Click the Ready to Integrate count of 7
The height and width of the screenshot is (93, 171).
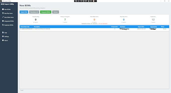pyautogui.click(x=65, y=20)
